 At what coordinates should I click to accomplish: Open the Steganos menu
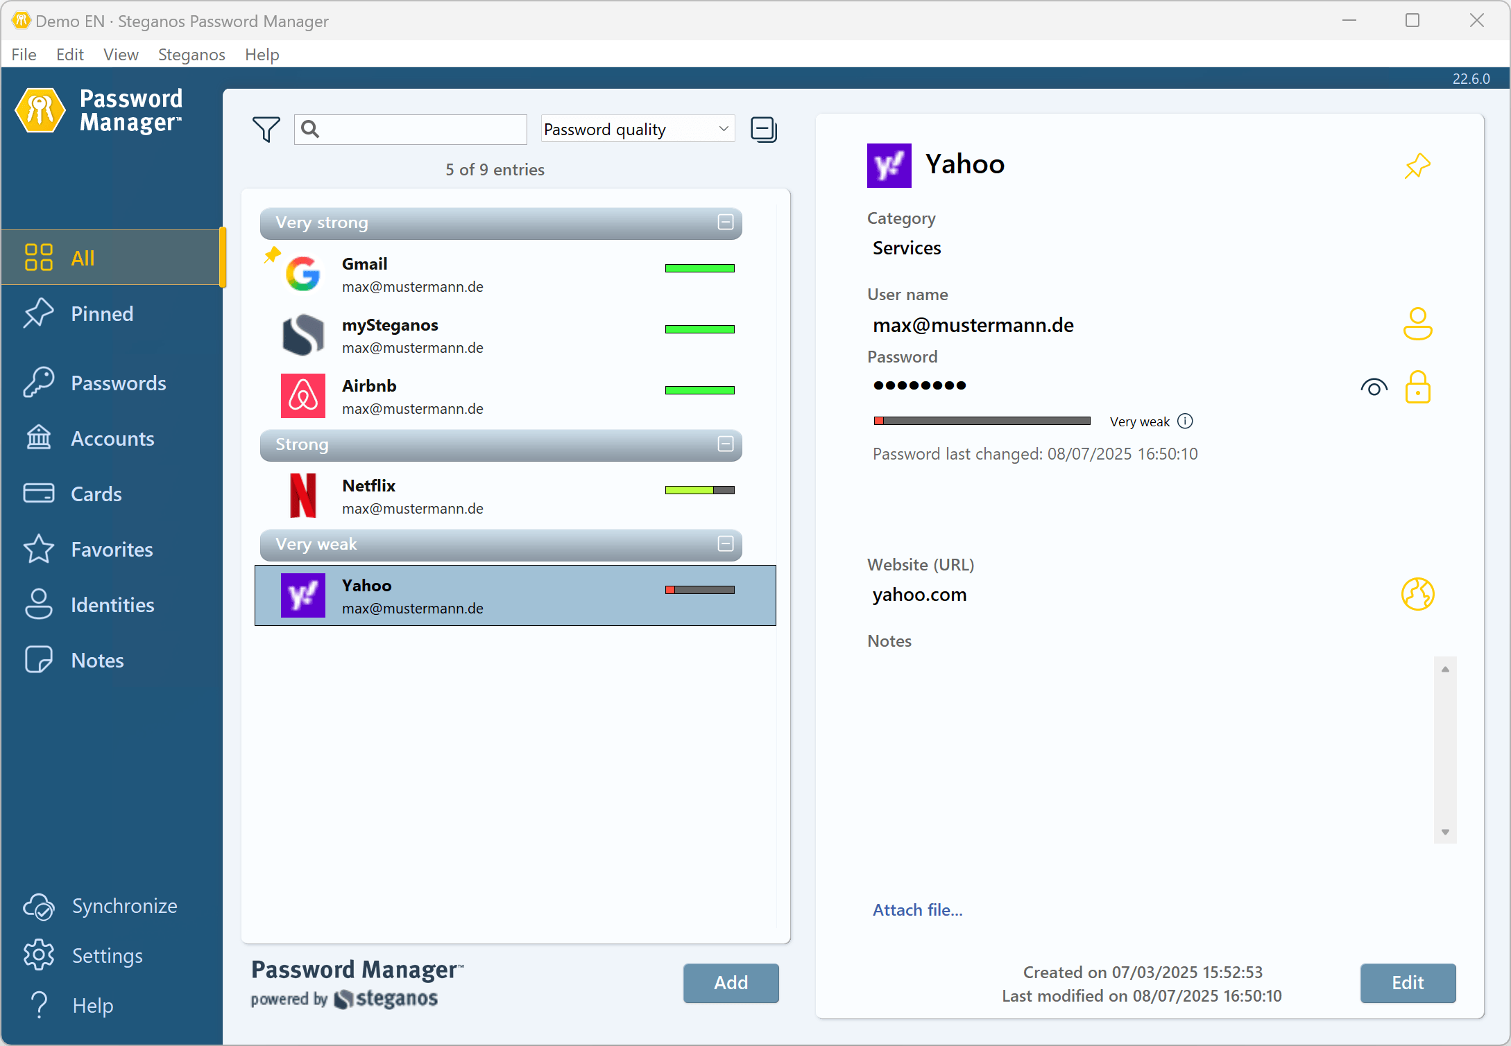(x=191, y=54)
